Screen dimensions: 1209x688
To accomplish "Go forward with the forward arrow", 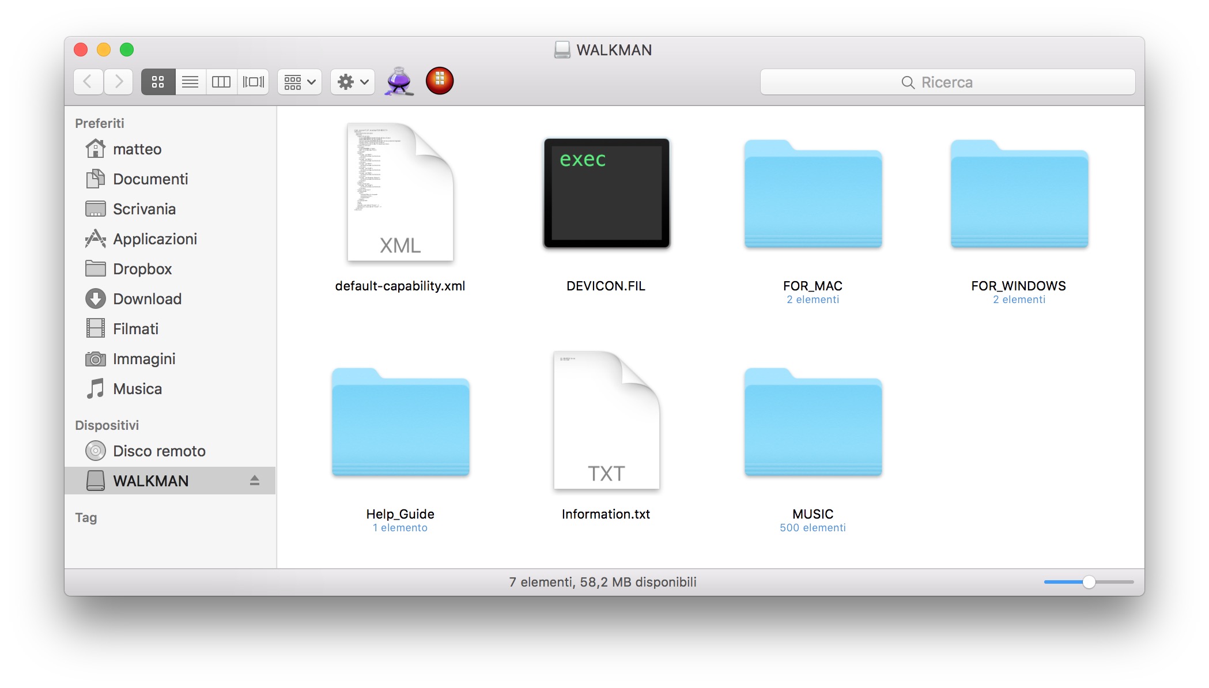I will coord(119,82).
